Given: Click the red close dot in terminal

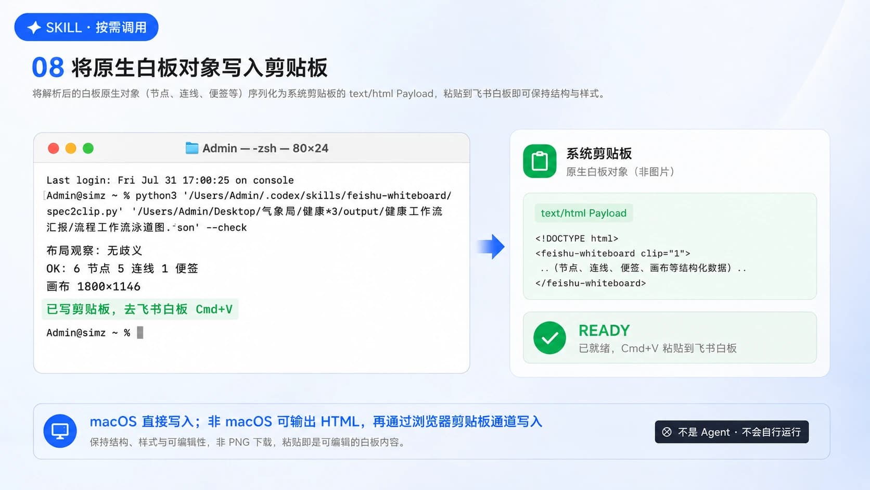Looking at the screenshot, I should [53, 148].
